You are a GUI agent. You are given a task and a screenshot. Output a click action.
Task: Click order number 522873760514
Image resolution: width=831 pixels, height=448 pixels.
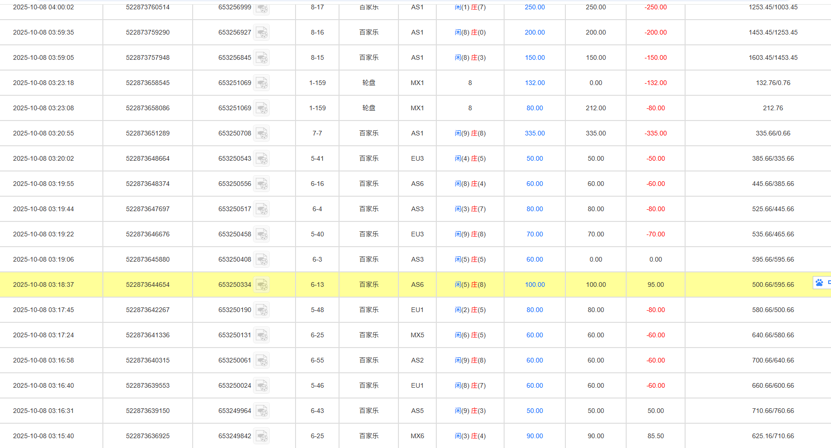(147, 7)
